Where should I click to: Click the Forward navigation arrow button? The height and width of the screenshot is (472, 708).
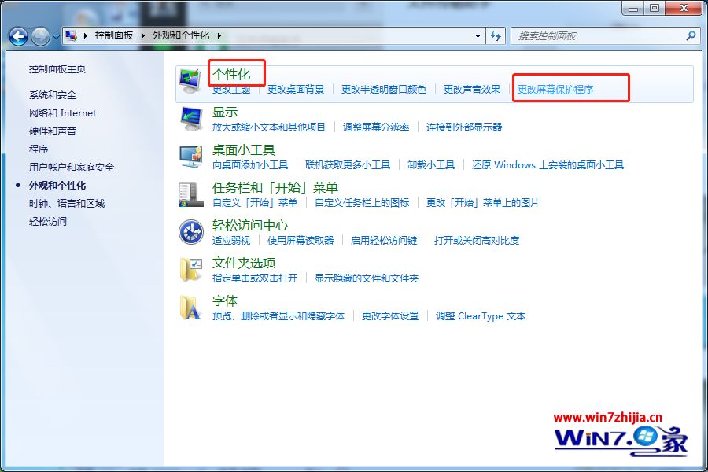click(40, 36)
